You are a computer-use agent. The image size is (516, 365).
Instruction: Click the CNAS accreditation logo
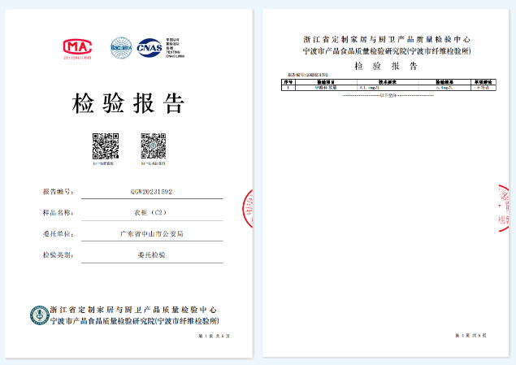pyautogui.click(x=150, y=48)
